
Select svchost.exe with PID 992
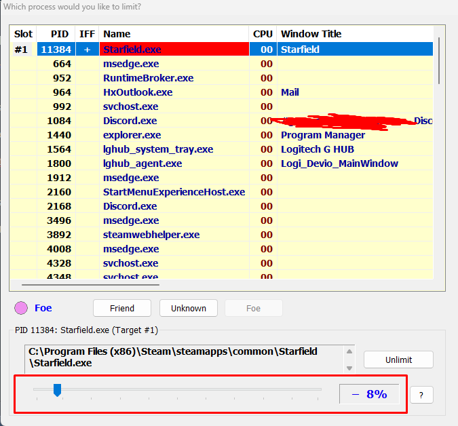pos(221,106)
